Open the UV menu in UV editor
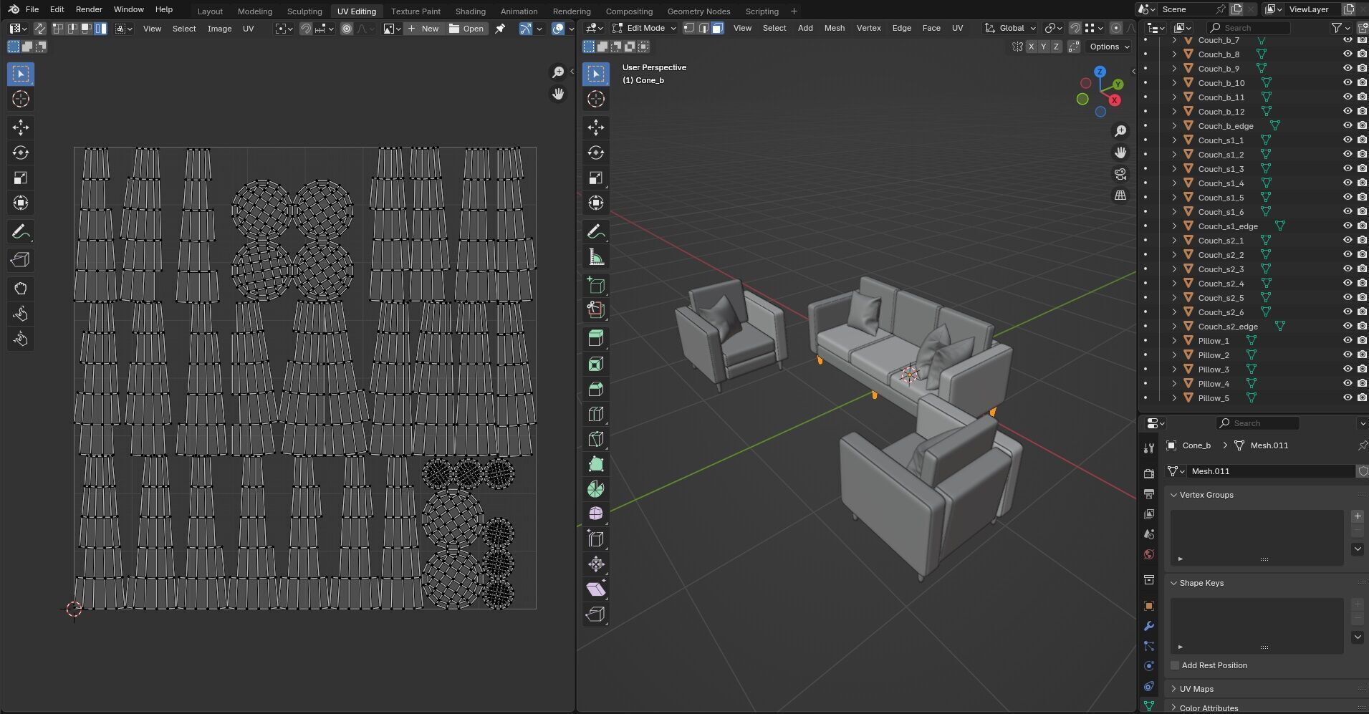This screenshot has width=1369, height=714. click(x=248, y=29)
